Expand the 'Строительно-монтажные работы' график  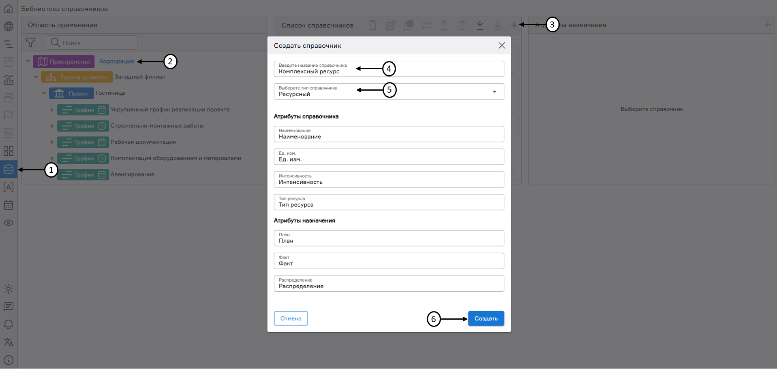coord(52,126)
